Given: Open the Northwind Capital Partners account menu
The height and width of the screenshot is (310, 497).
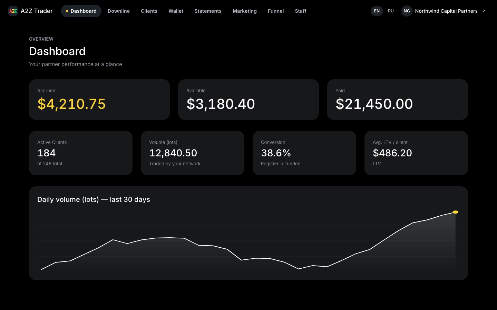Looking at the screenshot, I should tap(444, 11).
